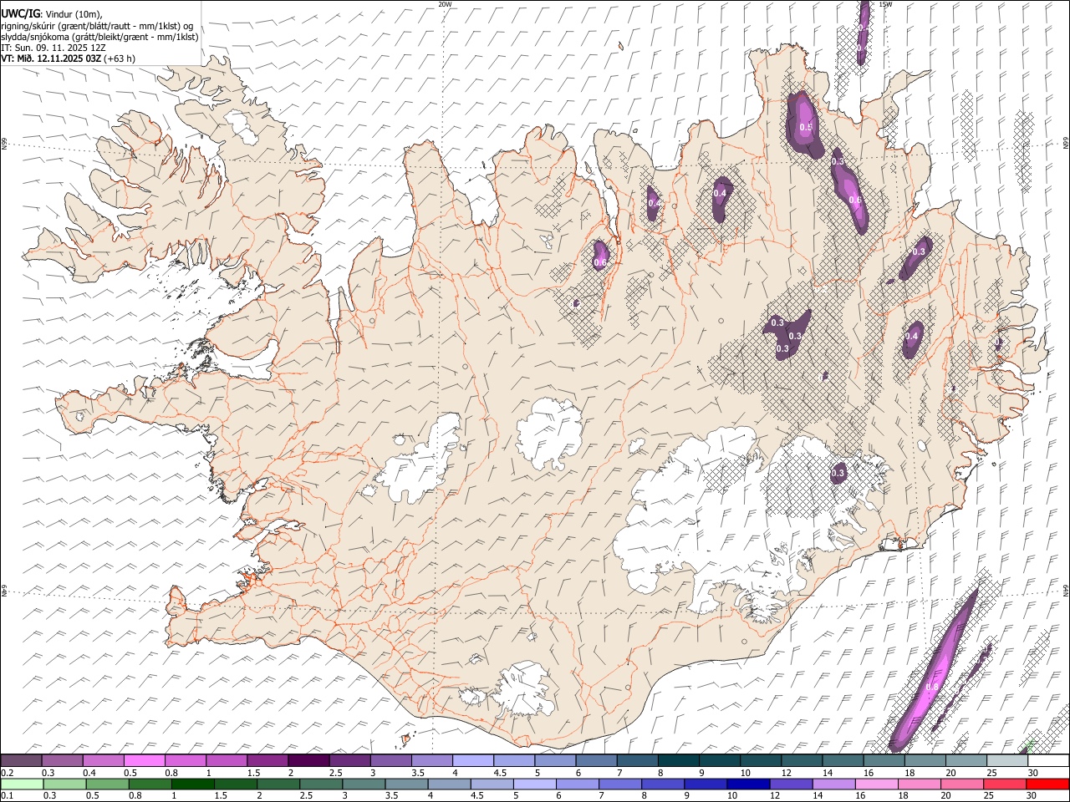Viewport: 1070px width, 802px height.
Task: Pick upper scale light lavender 4 swatch
Action: click(x=473, y=761)
